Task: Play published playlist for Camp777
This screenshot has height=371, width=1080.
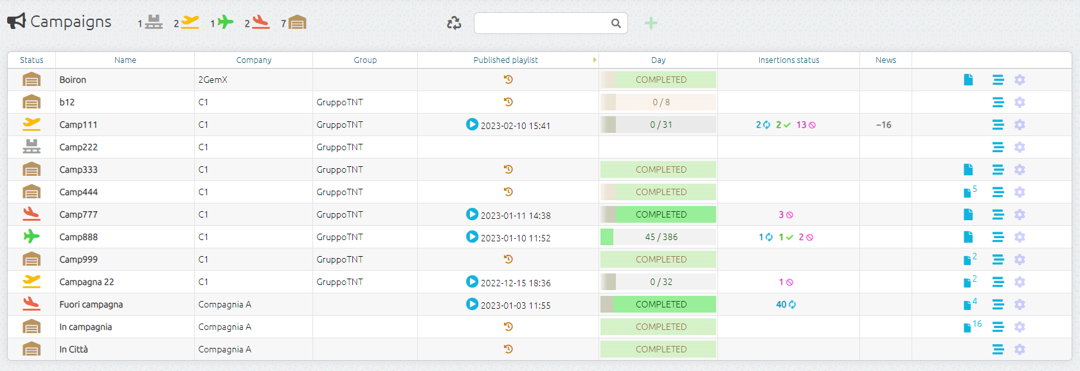Action: (472, 214)
